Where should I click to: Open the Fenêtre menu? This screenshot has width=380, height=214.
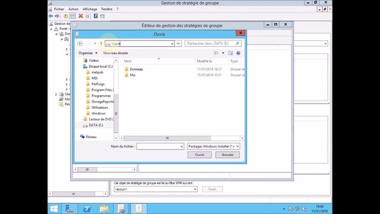(x=107, y=9)
